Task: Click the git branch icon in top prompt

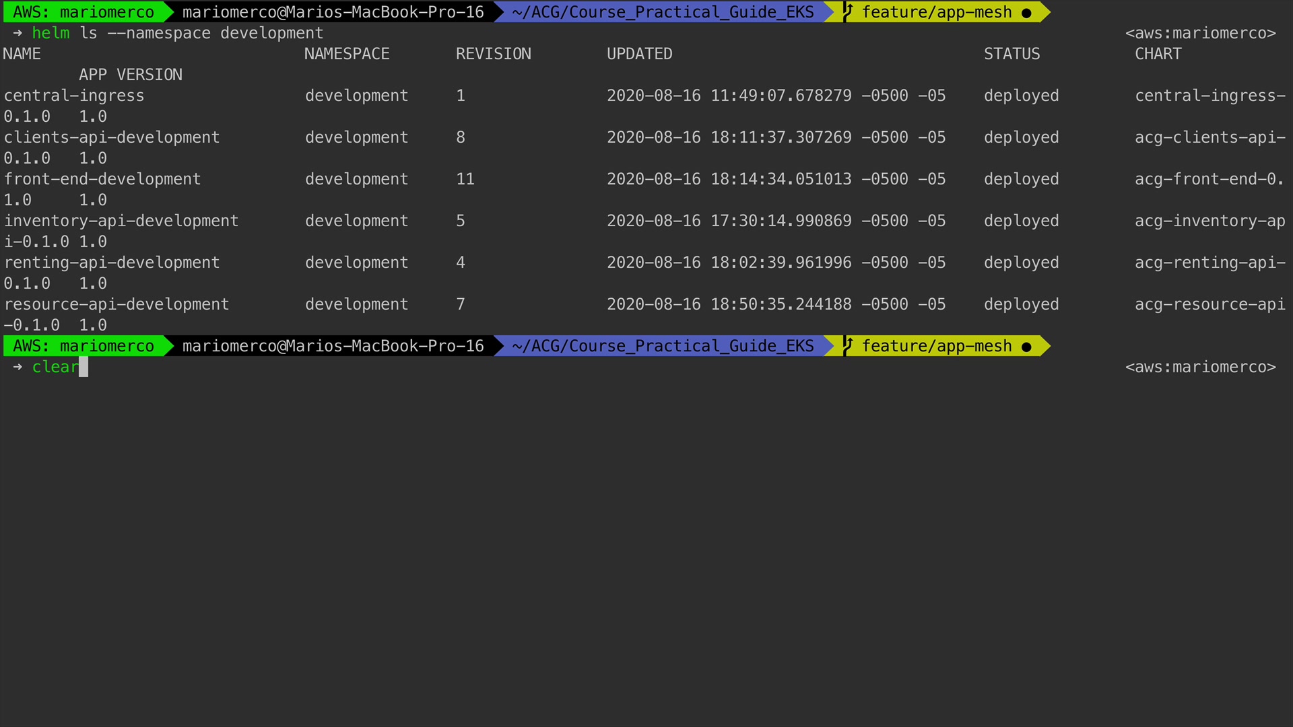Action: 848,12
